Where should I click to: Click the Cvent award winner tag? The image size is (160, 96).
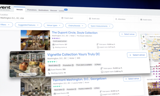(60, 41)
